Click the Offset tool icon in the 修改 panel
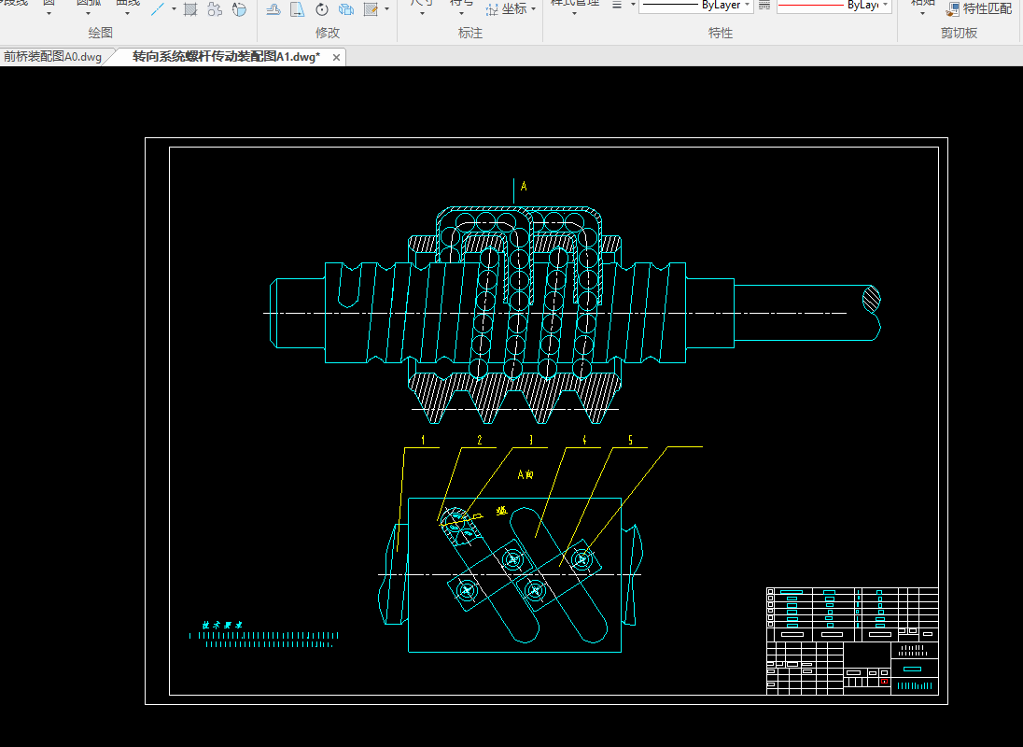This screenshot has width=1023, height=747. (x=273, y=9)
